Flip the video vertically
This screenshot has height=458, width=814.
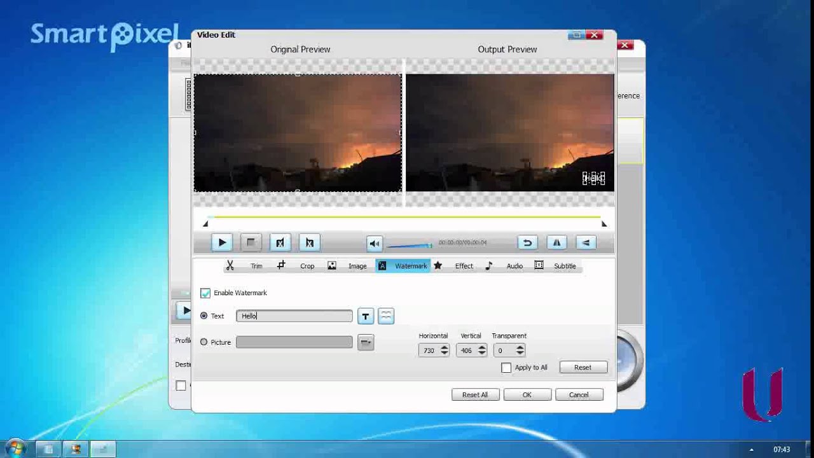(x=586, y=242)
